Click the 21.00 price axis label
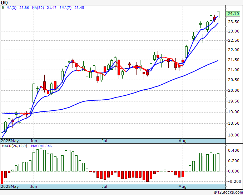The image size is (243, 195). [x=234, y=70]
